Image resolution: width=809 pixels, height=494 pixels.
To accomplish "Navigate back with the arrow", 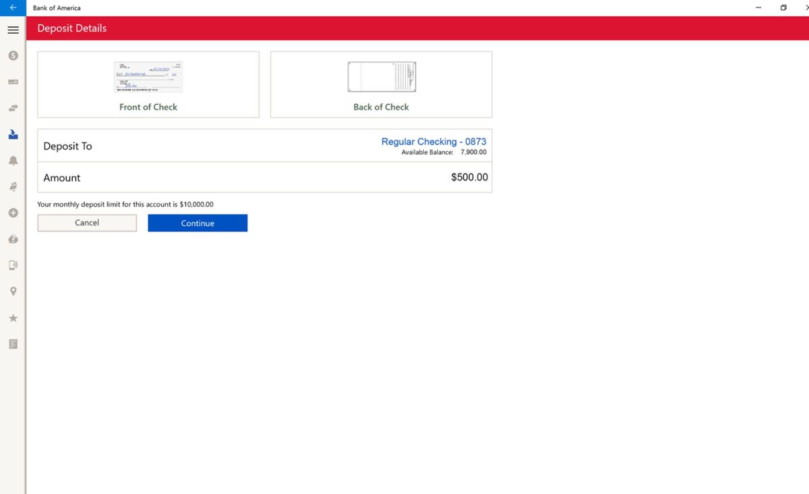I will click(12, 7).
